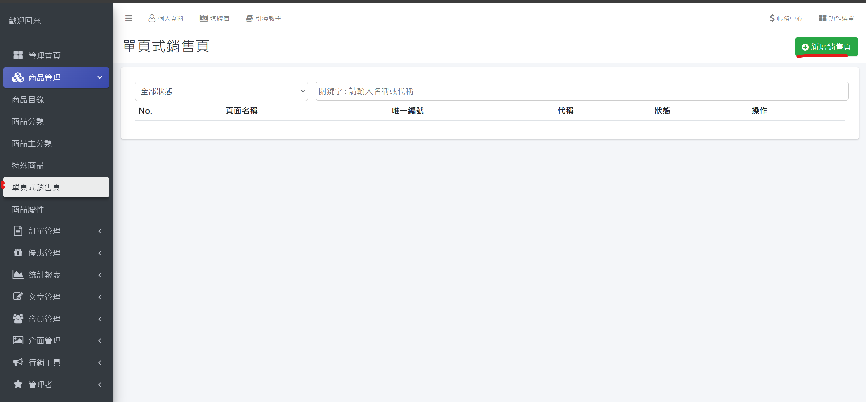
Task: Expand the 介面管理 chevron
Action: (x=100, y=341)
